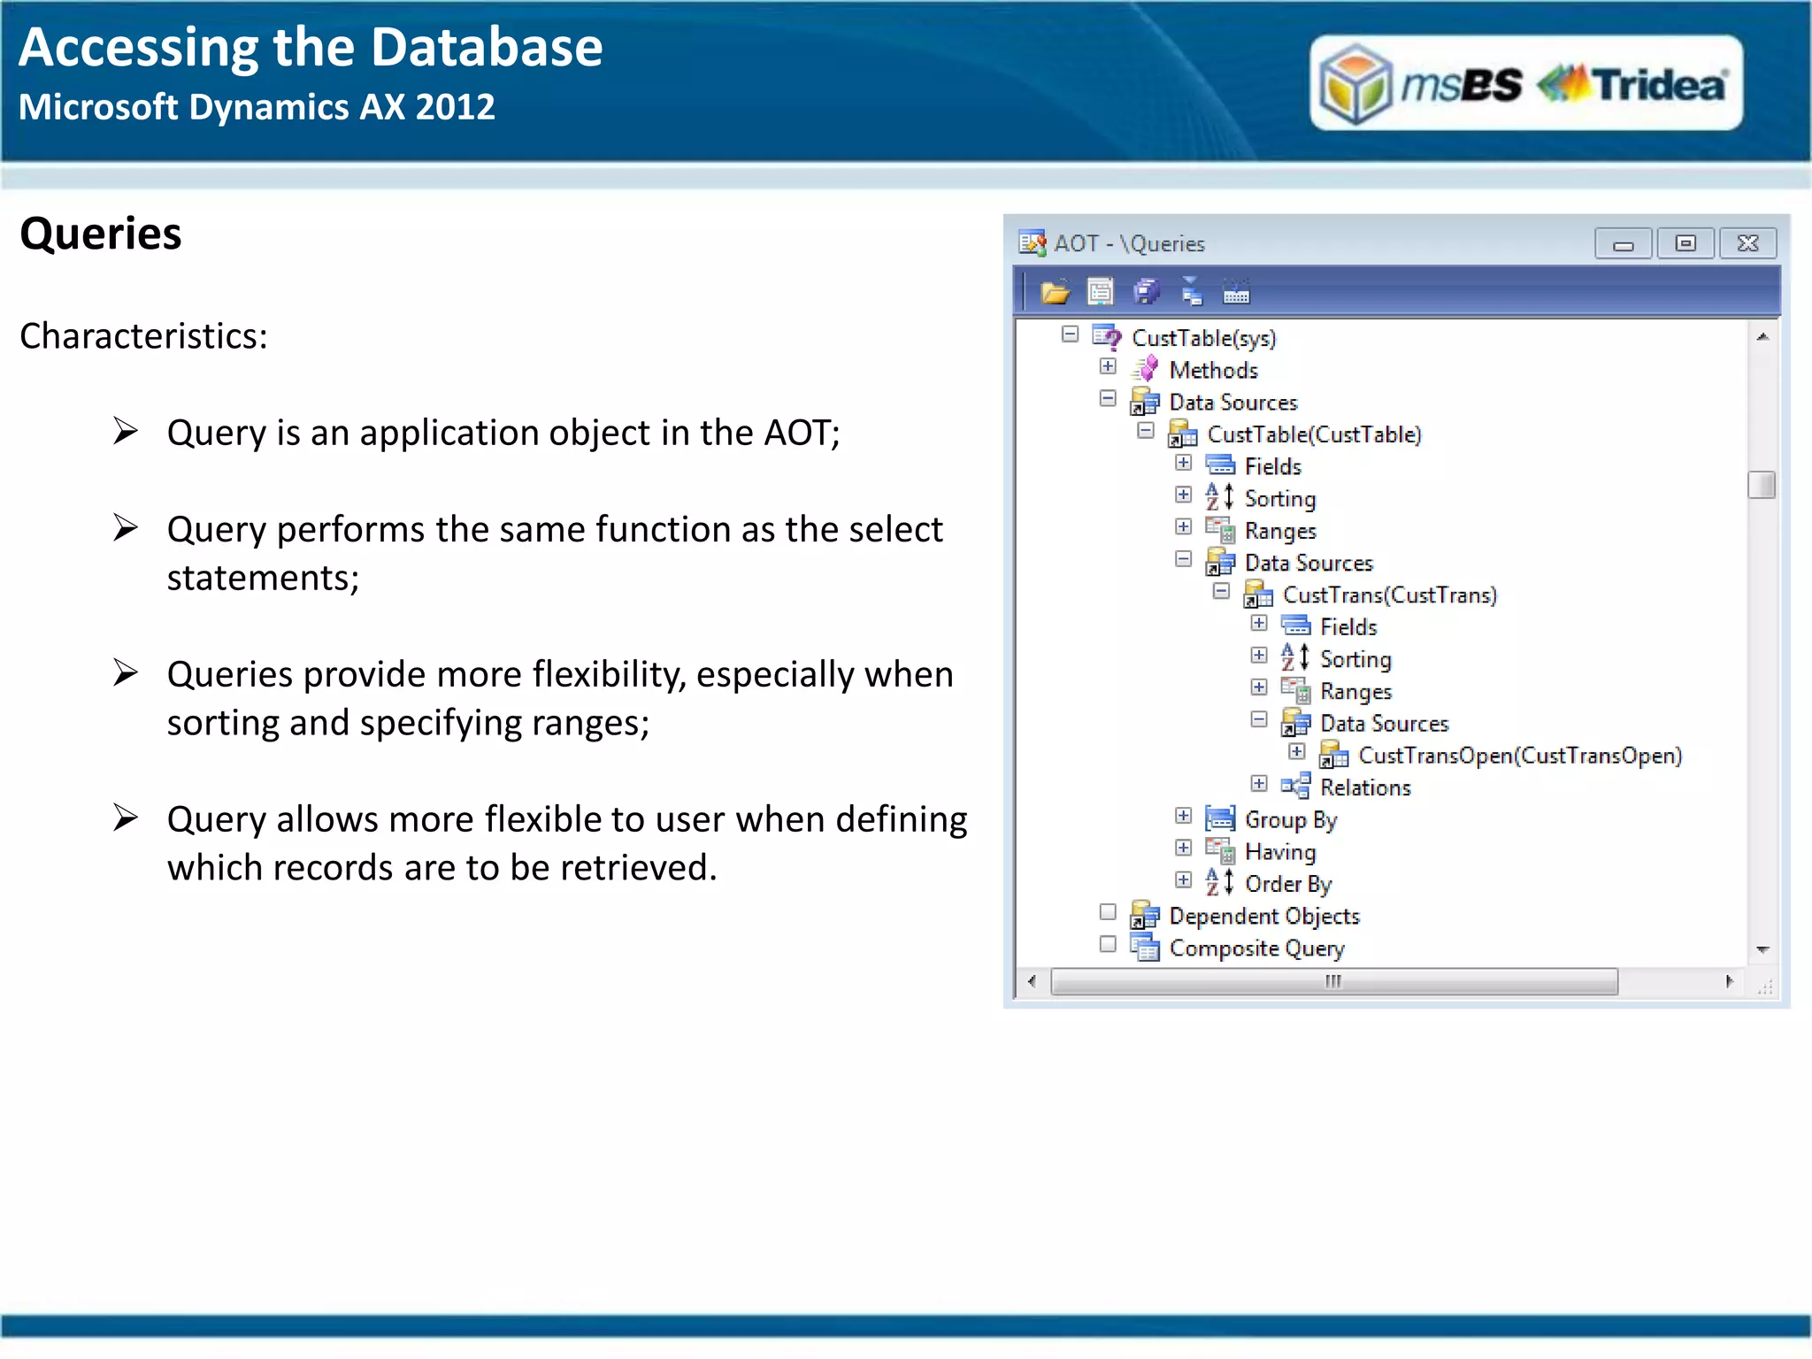Expand the Methods node
This screenshot has height=1359, width=1812.
tap(1108, 366)
